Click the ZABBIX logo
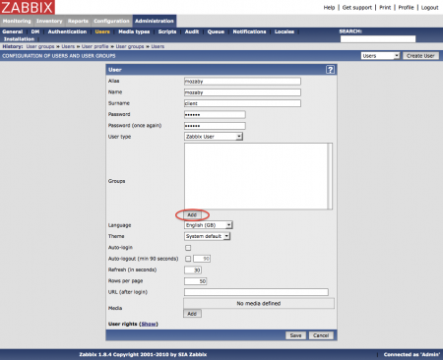This screenshot has height=360, width=443. pos(28,7)
